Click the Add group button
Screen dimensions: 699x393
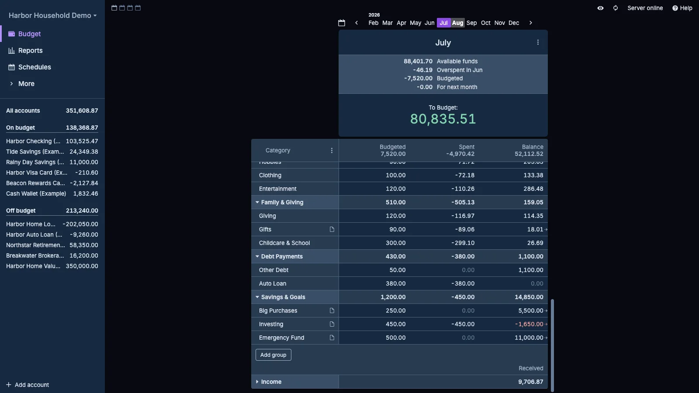(273, 355)
